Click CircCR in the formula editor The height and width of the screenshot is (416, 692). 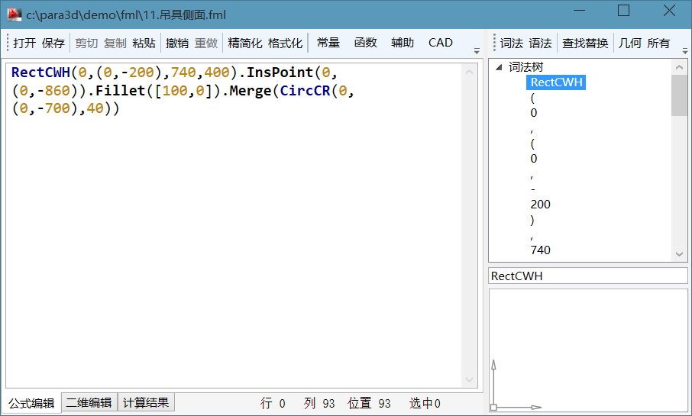305,90
